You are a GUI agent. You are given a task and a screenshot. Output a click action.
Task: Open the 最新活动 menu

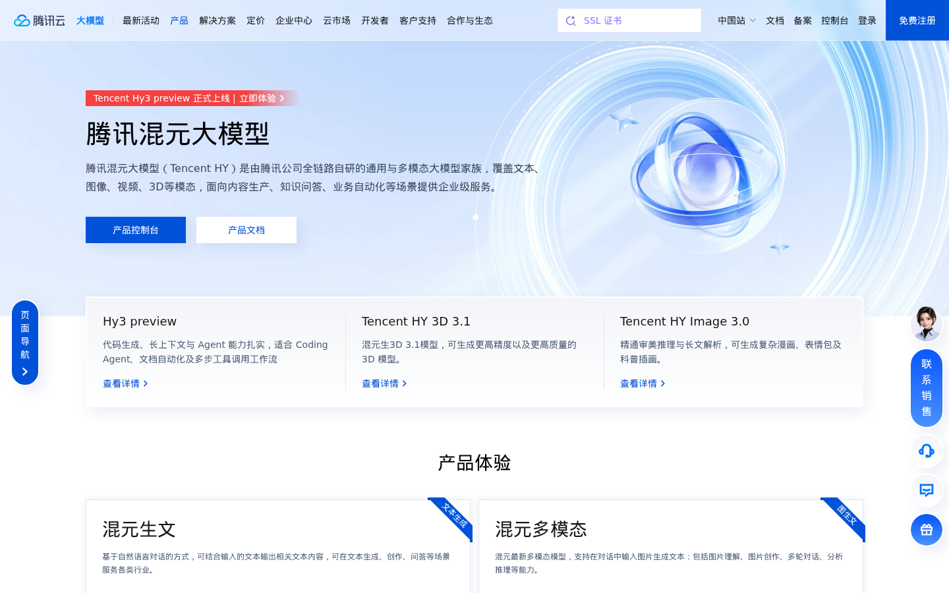click(141, 20)
